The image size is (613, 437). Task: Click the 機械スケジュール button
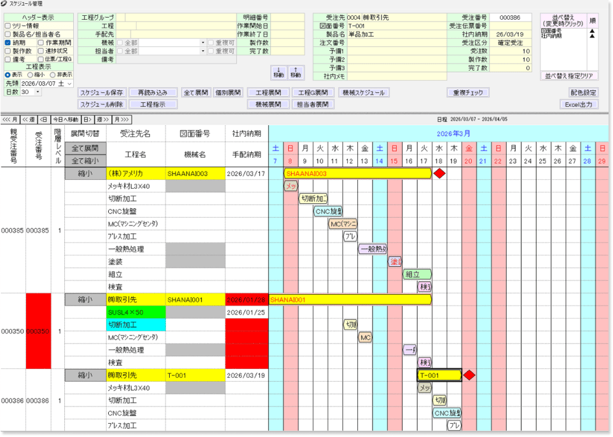[x=364, y=93]
